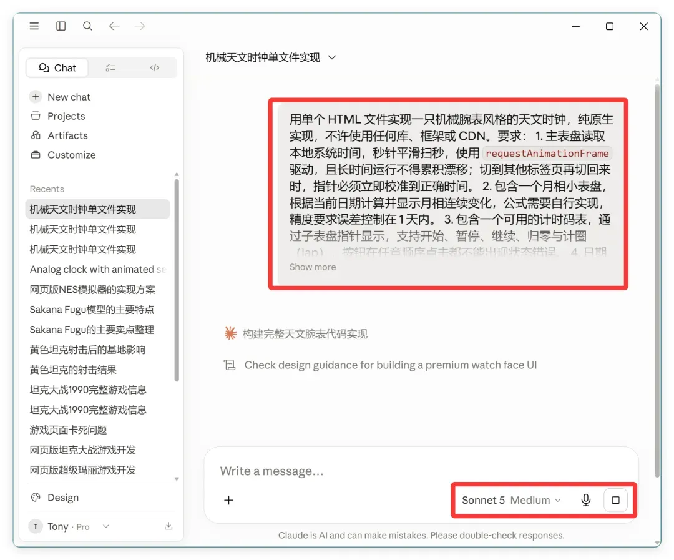This screenshot has height=560, width=674.
Task: Switch to the code mode tab
Action: 155,67
